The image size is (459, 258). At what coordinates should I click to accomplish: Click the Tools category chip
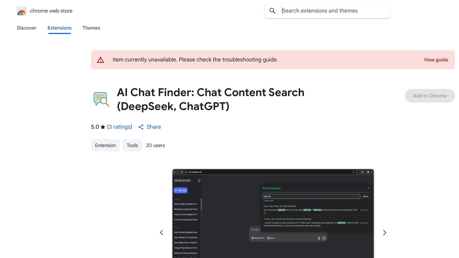pyautogui.click(x=132, y=145)
